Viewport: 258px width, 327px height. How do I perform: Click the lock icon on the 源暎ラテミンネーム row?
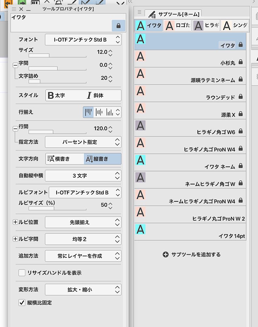[240, 79]
